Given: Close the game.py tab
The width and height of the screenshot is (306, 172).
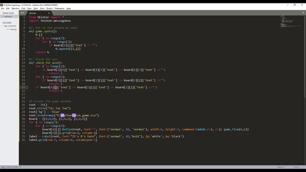Looking at the screenshot, I should (x=49, y=13).
